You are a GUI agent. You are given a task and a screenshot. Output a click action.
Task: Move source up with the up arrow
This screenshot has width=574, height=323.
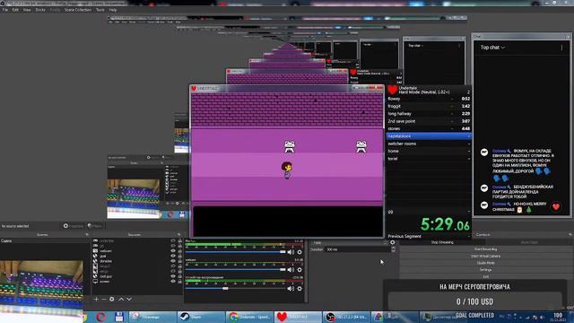coord(121,299)
